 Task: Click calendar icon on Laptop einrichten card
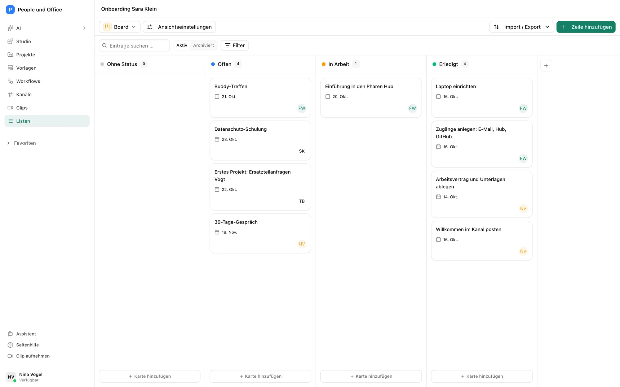(438, 97)
